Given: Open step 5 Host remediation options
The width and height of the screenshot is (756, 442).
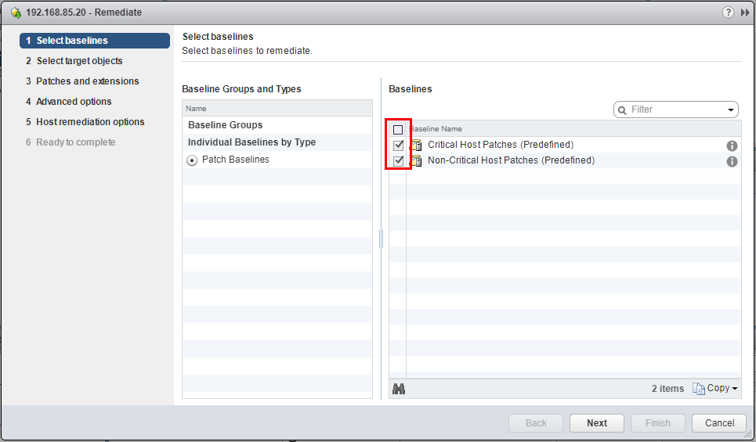Looking at the screenshot, I should (85, 122).
